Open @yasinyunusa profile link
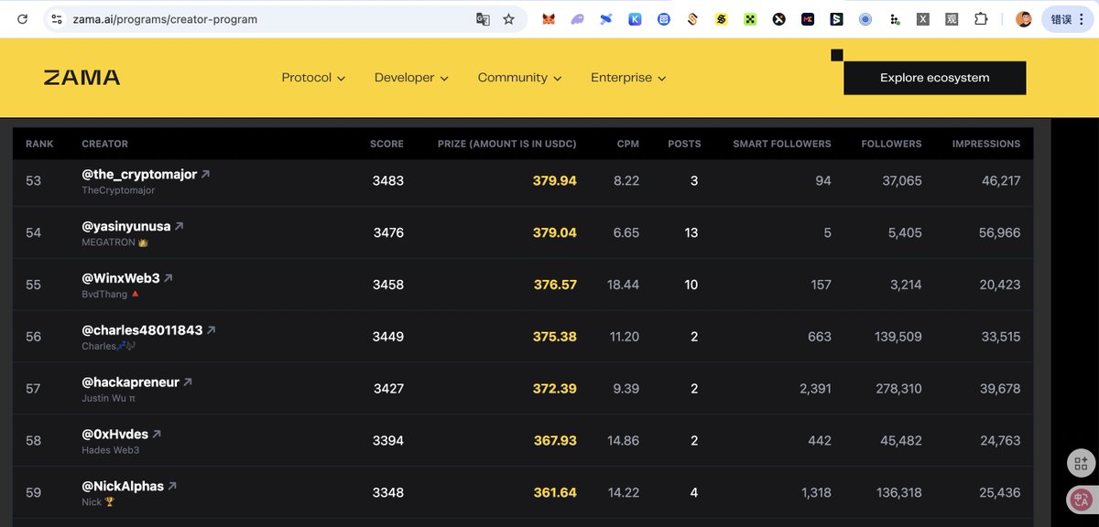The height and width of the screenshot is (527, 1099). (126, 226)
